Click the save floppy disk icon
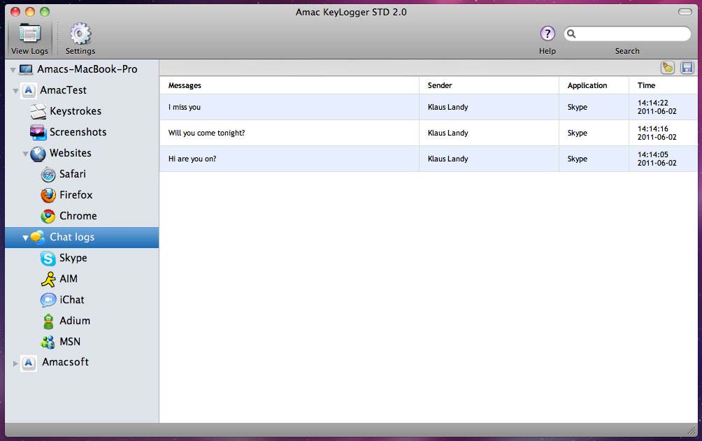This screenshot has height=441, width=702. point(687,68)
